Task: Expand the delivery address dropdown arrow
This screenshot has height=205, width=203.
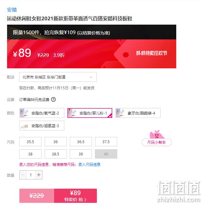Action: point(91,77)
